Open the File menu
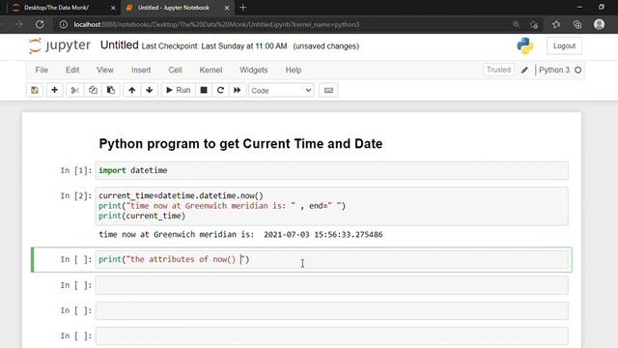This screenshot has width=618, height=348. pos(42,70)
